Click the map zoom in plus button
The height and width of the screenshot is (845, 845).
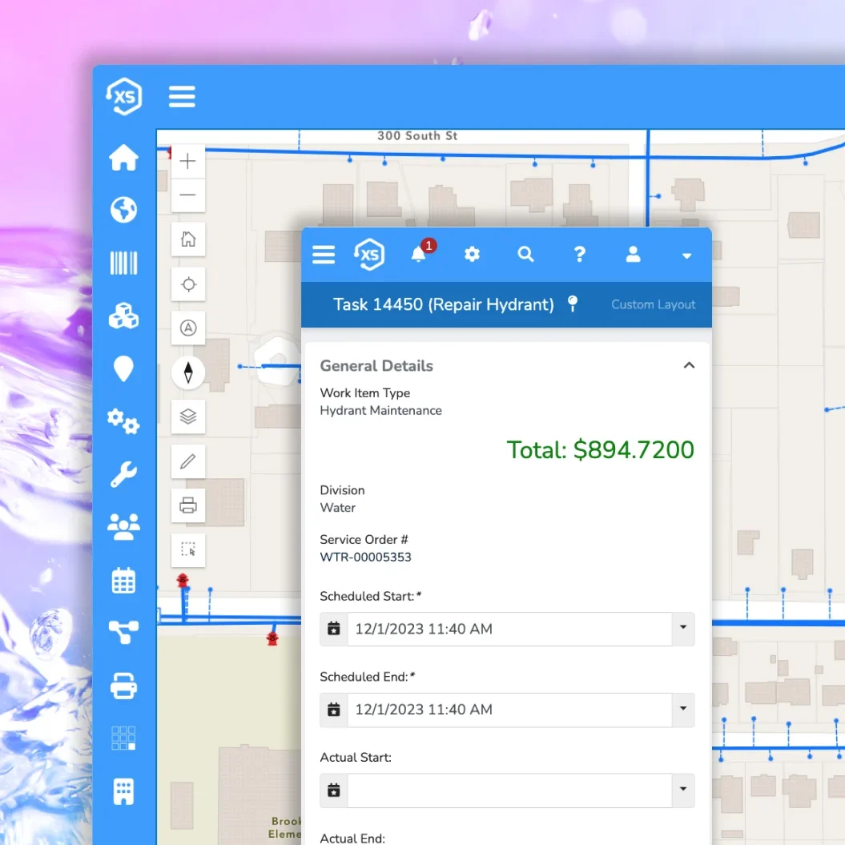click(x=188, y=161)
